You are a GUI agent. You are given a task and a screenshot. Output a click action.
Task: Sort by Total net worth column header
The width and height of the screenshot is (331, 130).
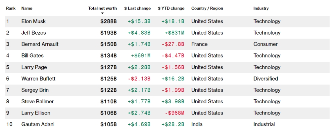(x=102, y=9)
